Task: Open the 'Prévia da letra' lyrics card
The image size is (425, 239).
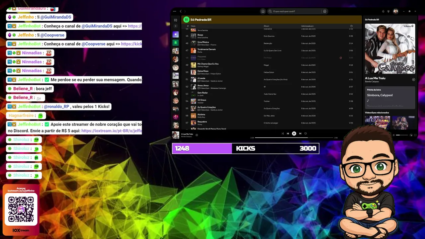Action: coord(390,98)
